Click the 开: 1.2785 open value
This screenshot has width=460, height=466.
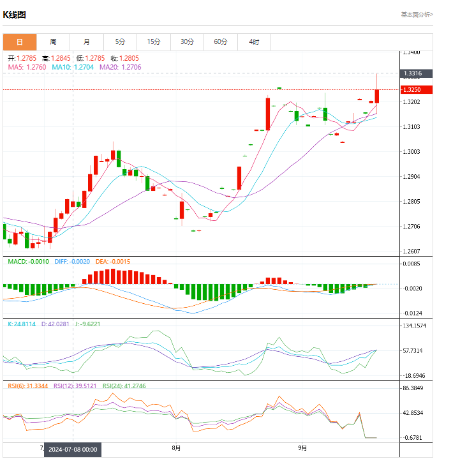click(x=22, y=58)
